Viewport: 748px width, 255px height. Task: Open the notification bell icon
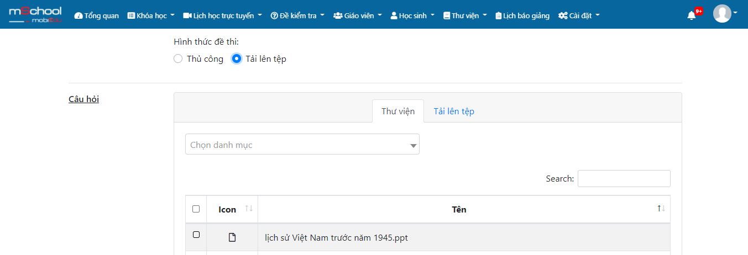click(691, 15)
